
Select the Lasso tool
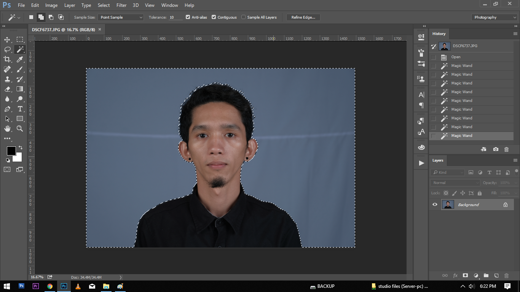[7, 49]
